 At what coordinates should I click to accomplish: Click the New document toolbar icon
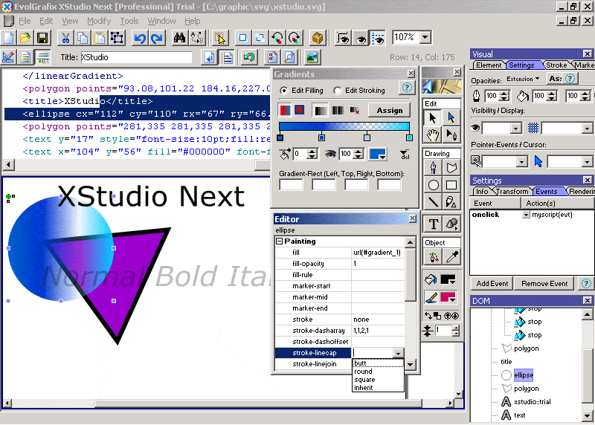tap(8, 38)
